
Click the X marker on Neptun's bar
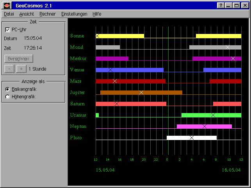click(x=205, y=126)
